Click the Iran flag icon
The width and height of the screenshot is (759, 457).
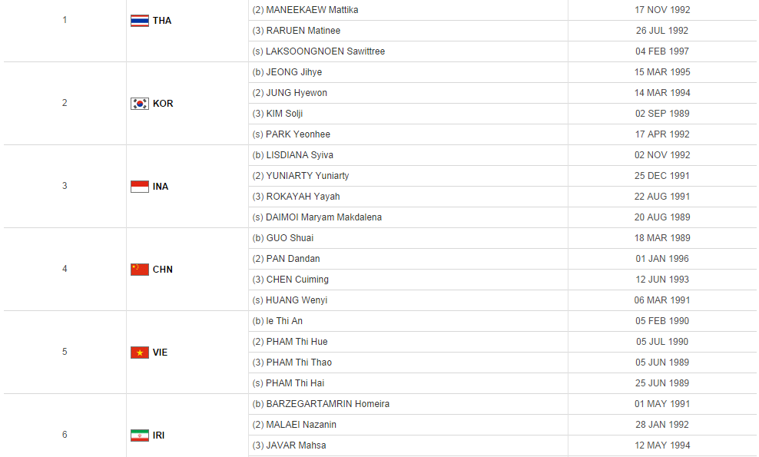pos(139,435)
